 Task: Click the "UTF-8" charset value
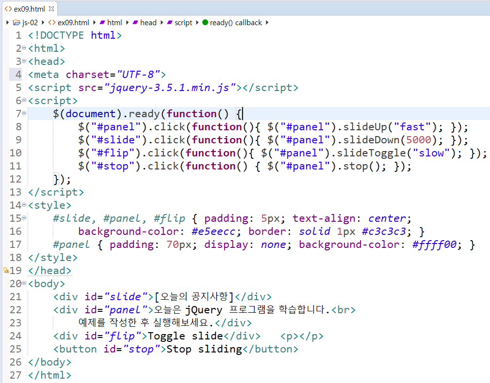138,75
